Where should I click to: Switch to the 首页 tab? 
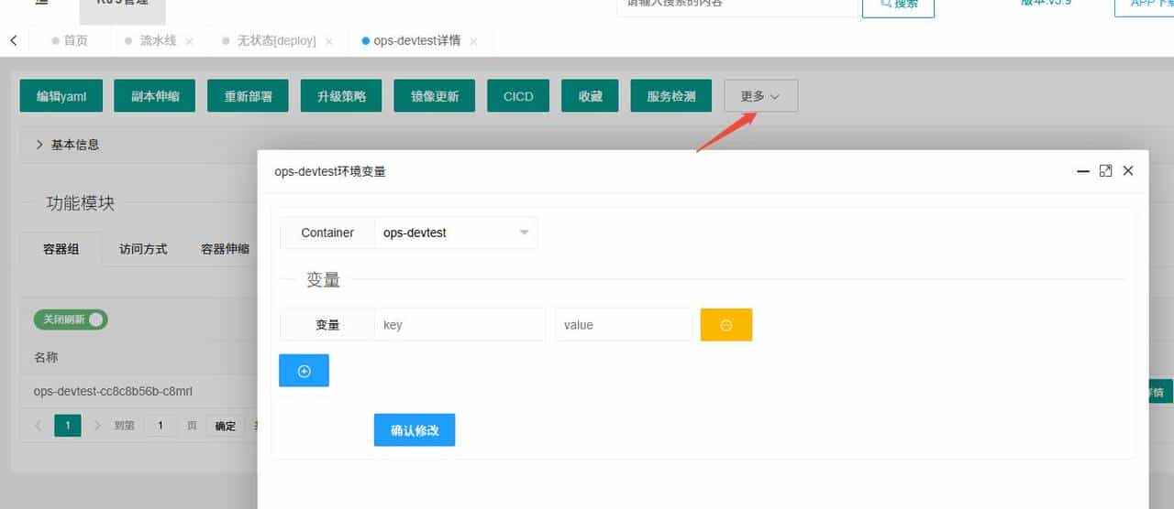click(70, 41)
